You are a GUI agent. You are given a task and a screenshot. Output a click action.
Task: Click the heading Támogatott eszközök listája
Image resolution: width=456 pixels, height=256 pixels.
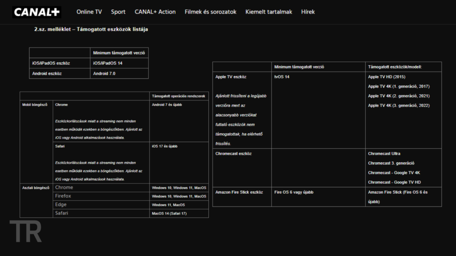[91, 29]
